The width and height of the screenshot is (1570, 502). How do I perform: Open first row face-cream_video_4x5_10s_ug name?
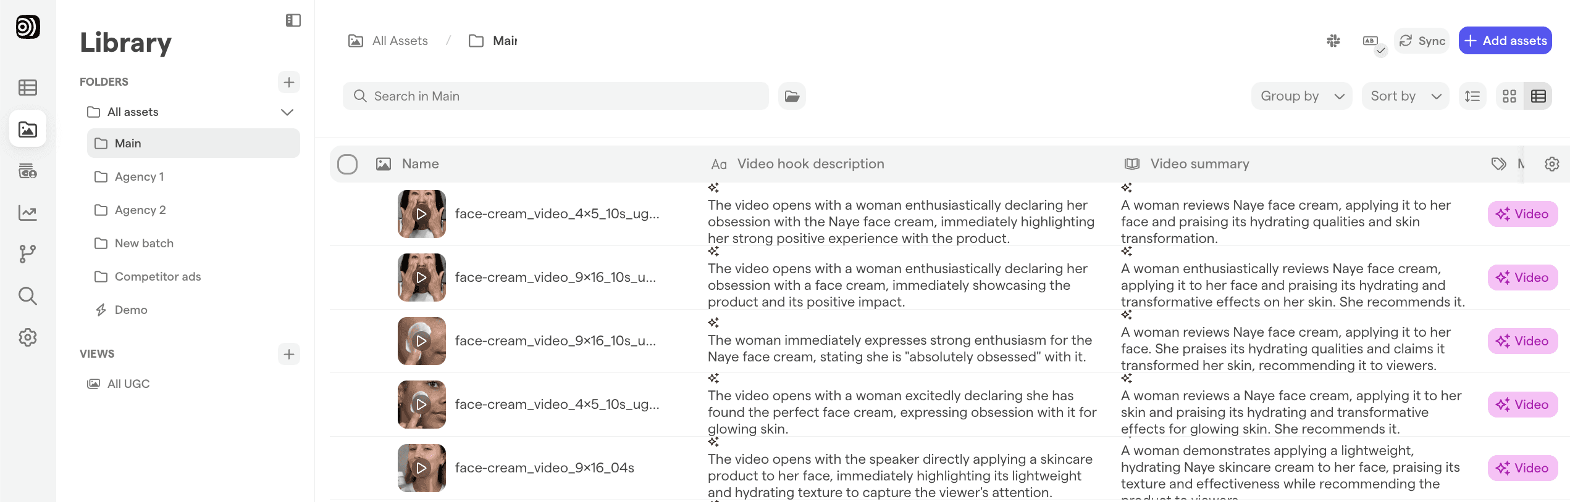[557, 214]
